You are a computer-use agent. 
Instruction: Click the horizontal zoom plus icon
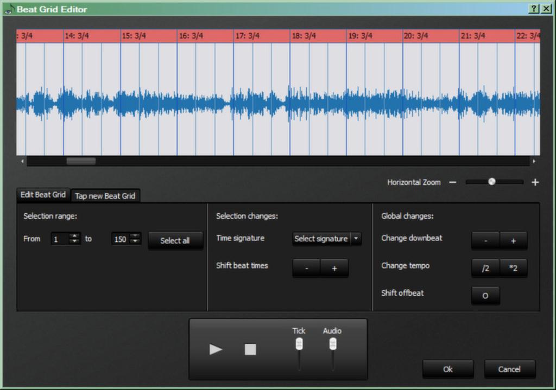535,182
